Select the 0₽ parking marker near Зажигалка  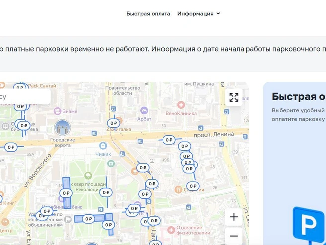point(114,123)
